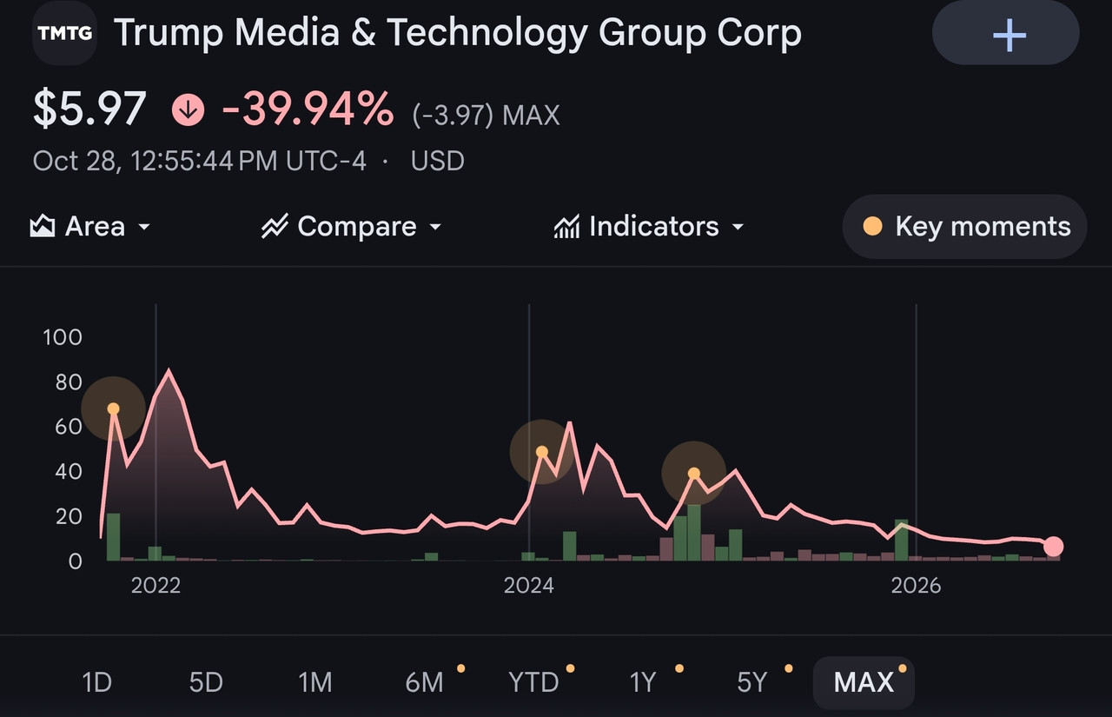Viewport: 1112px width, 717px height.
Task: Switch to the 1D time range
Action: click(x=97, y=682)
